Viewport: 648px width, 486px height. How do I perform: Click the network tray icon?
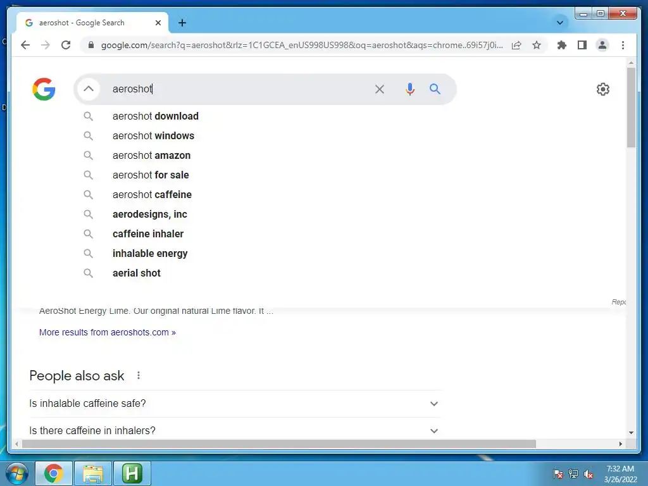[x=573, y=474]
